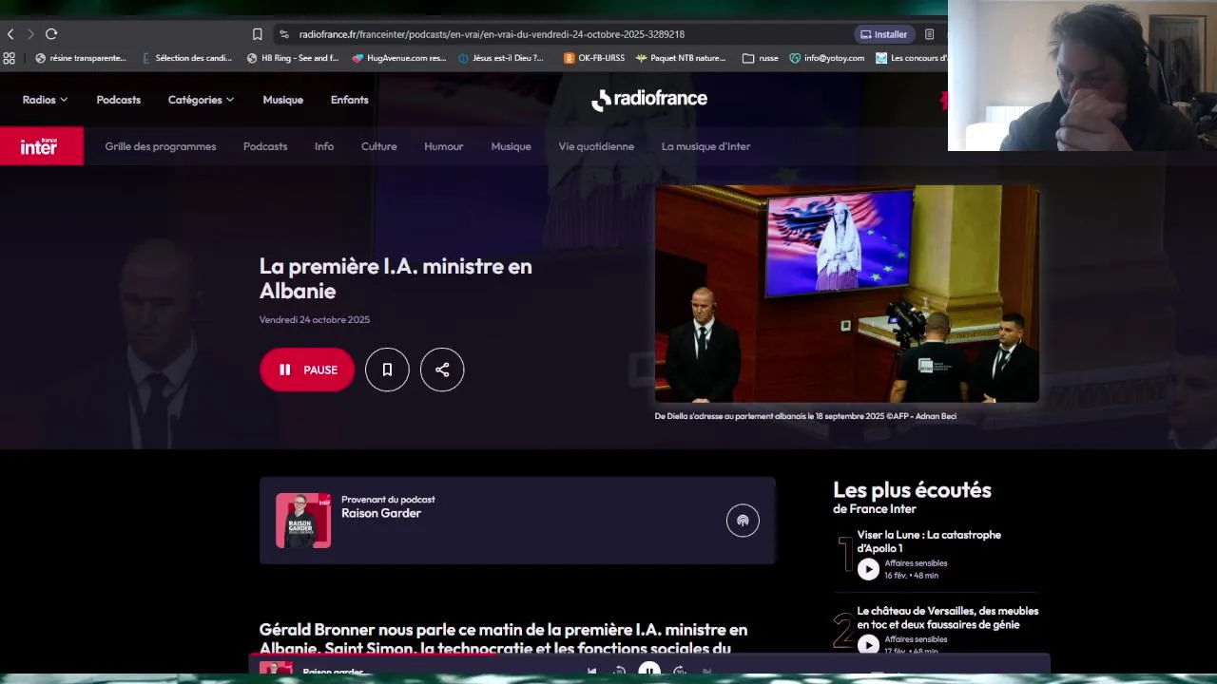Open the Raison Garder podcast thumbnail
The width and height of the screenshot is (1217, 684).
tap(303, 521)
